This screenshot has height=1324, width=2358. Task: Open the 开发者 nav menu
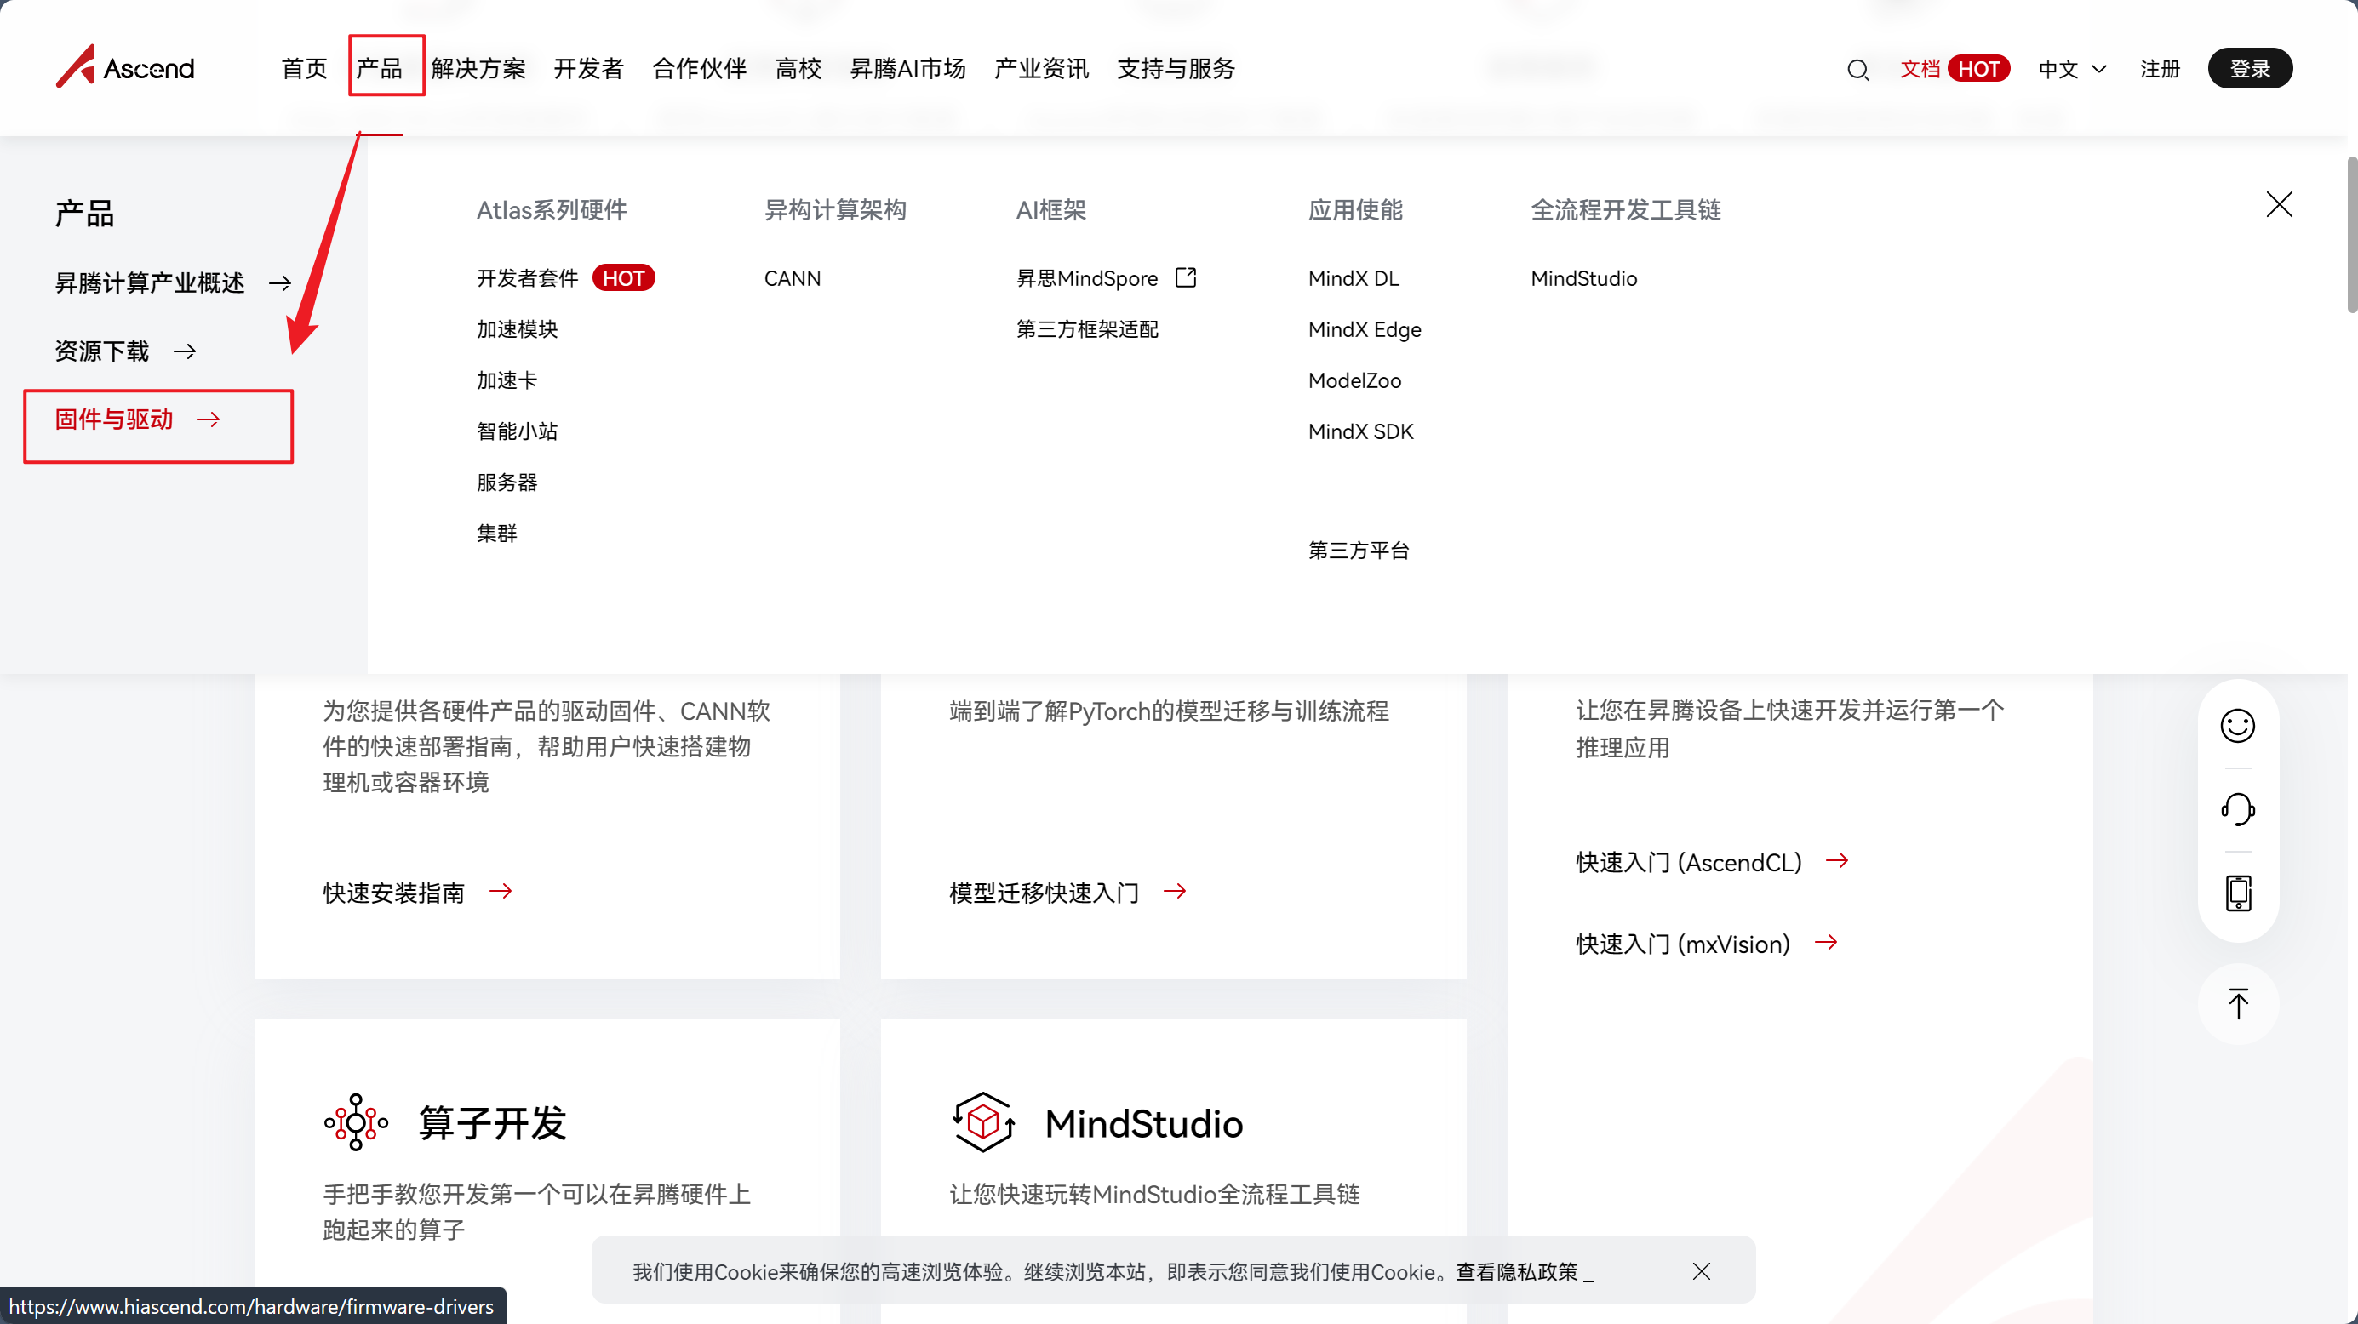click(587, 69)
